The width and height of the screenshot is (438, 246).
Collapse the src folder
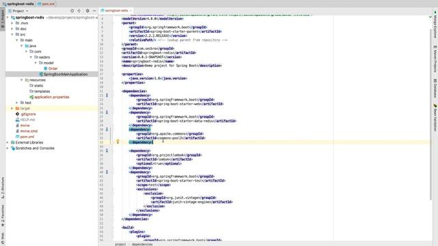coord(12,34)
